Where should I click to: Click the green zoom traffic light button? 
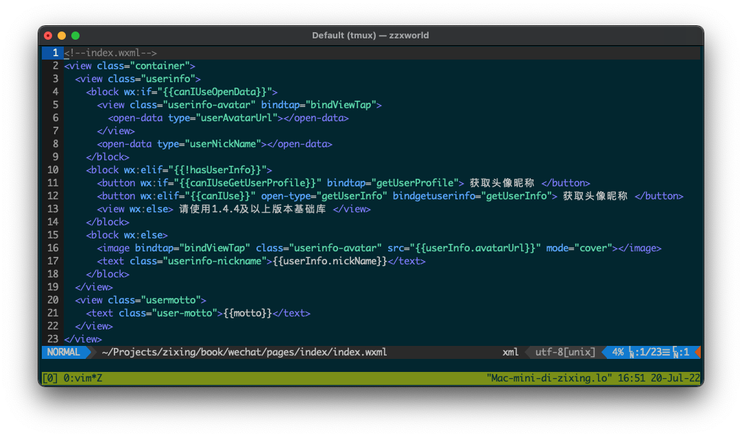[x=75, y=35]
